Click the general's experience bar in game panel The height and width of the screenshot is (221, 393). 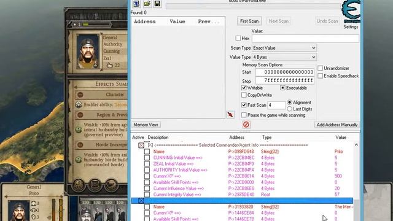[96, 25]
